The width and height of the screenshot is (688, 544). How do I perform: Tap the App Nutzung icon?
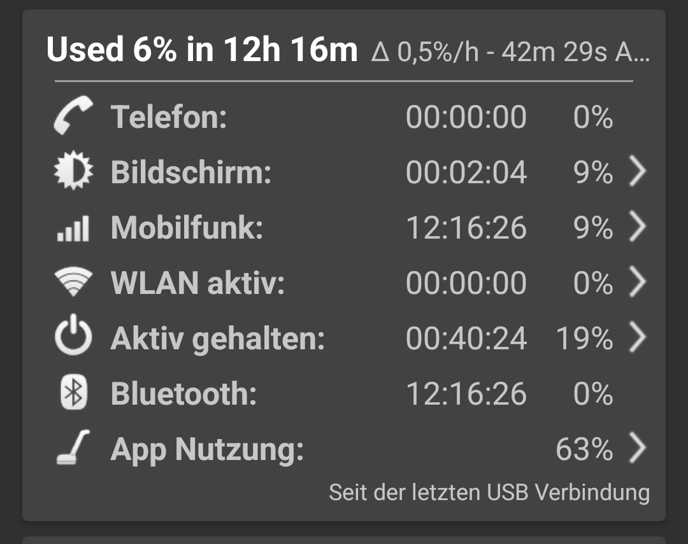[x=72, y=449]
